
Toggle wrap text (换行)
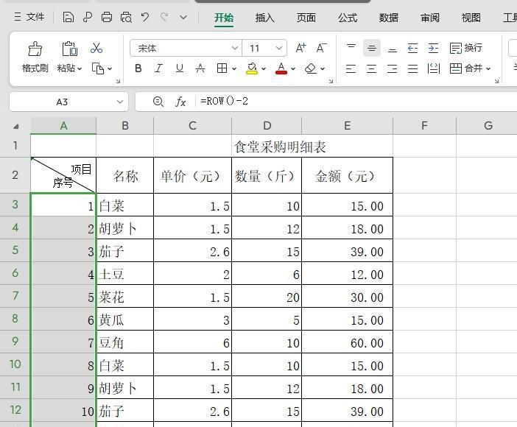click(466, 48)
